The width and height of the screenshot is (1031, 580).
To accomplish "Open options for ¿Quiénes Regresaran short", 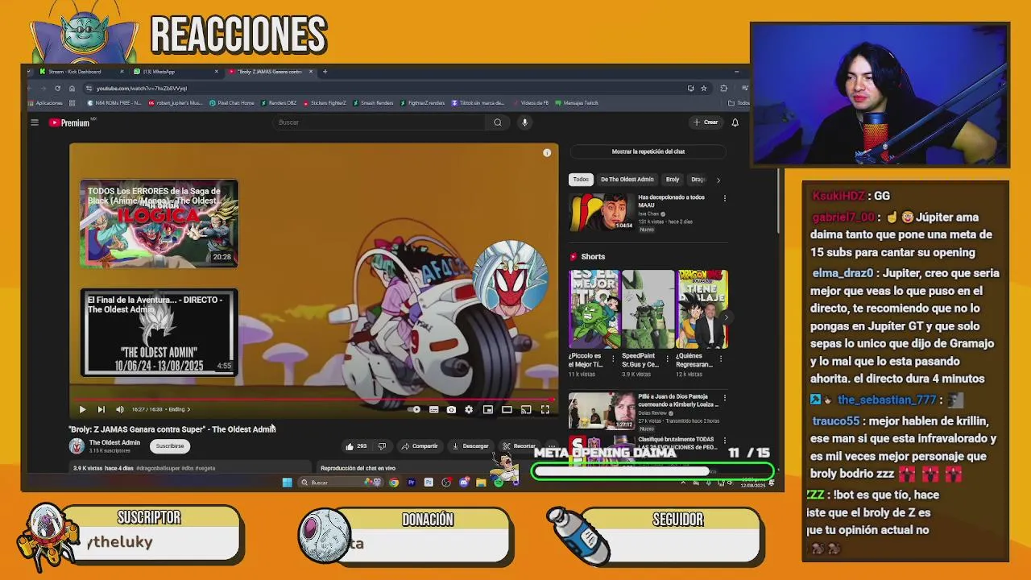I will click(x=720, y=359).
